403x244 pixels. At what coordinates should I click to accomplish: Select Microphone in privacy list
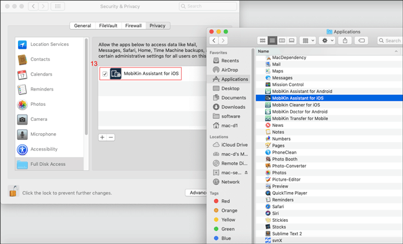[50, 134]
